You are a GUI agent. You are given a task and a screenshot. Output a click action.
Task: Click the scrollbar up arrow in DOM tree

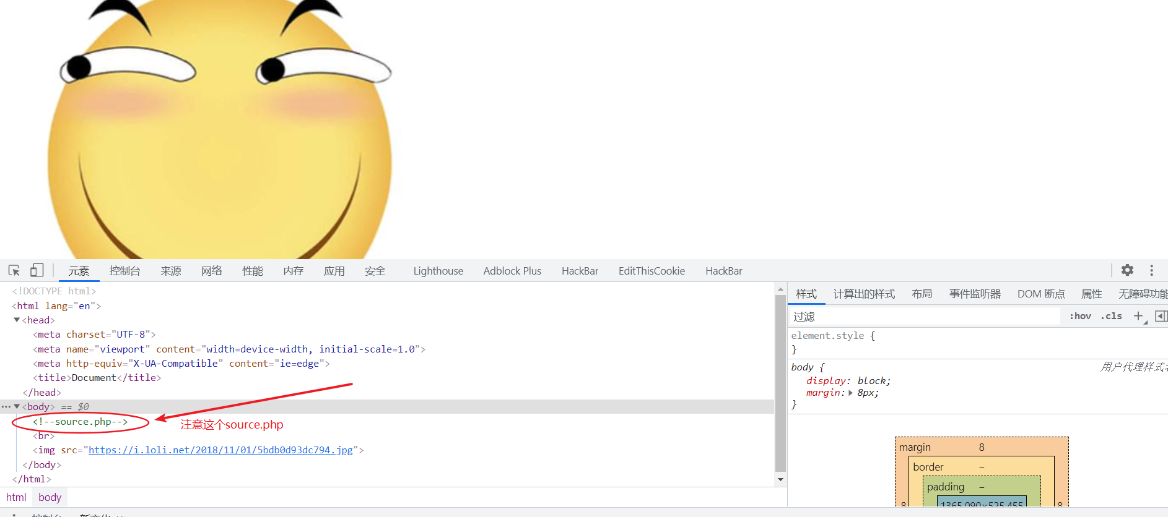[x=780, y=289]
